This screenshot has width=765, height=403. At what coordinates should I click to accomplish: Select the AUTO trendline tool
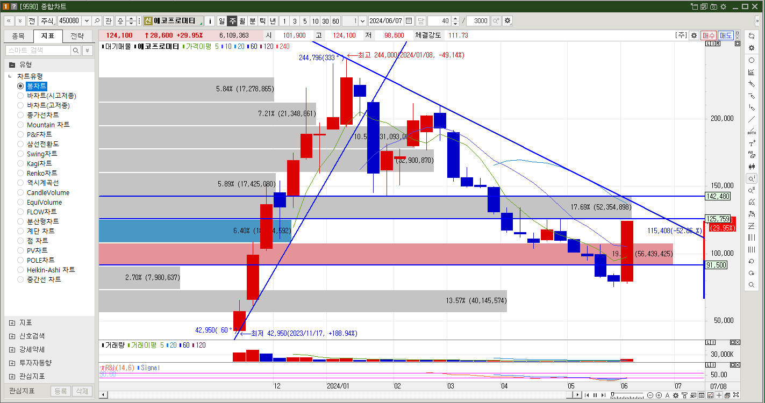point(752,132)
